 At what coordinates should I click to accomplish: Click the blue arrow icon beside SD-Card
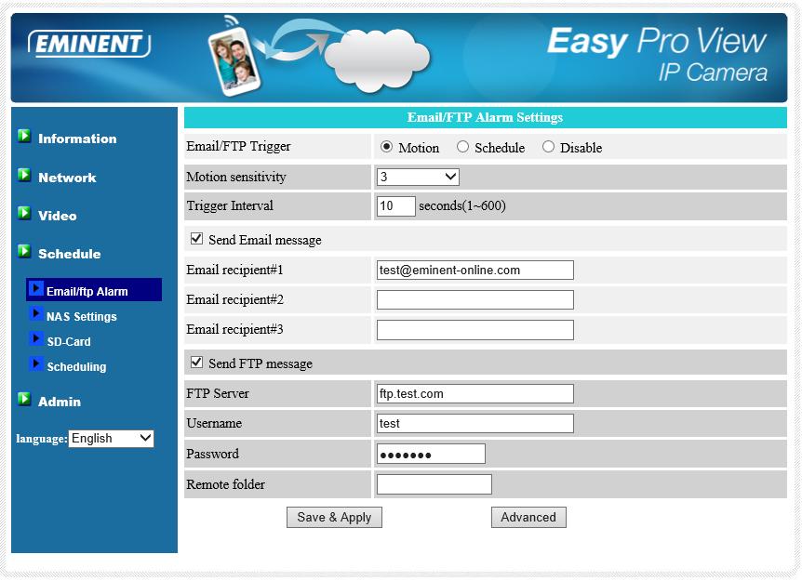pyautogui.click(x=35, y=338)
